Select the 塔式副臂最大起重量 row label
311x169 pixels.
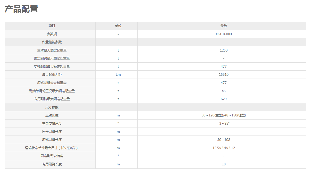52,83
